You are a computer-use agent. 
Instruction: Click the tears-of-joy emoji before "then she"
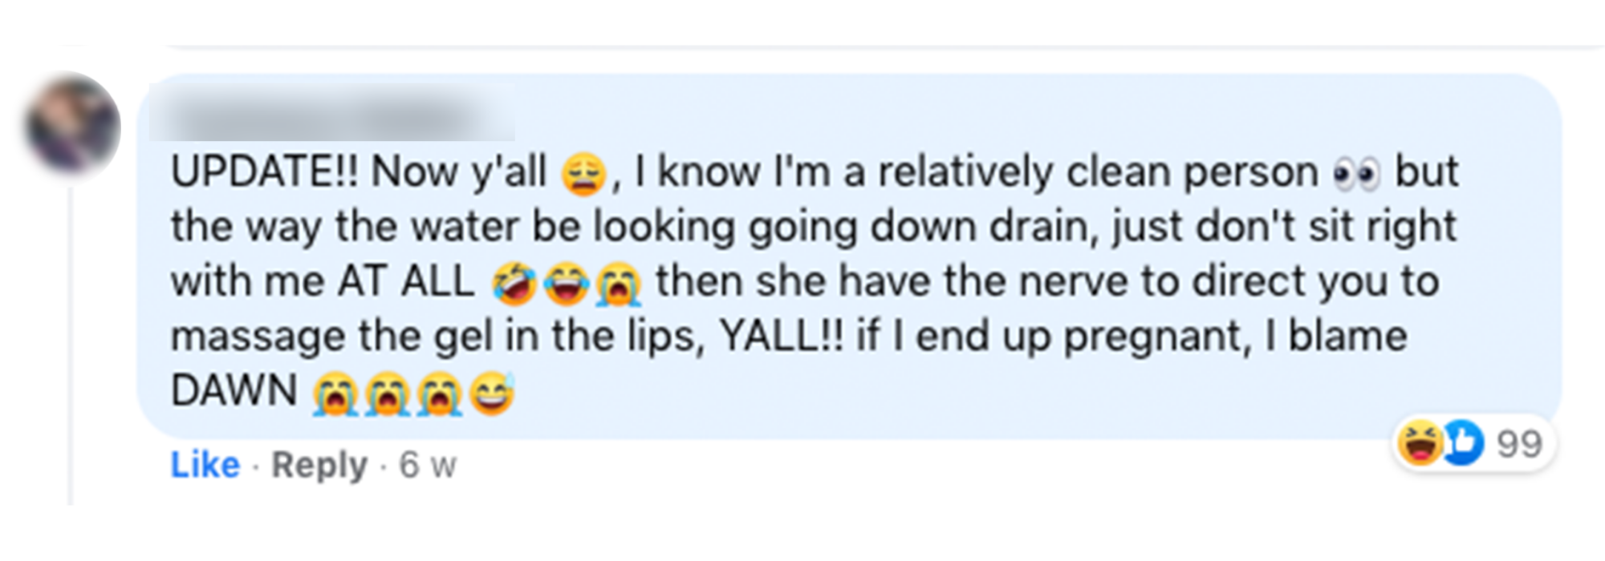point(566,285)
